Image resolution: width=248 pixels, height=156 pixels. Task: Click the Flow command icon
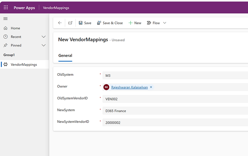[x=149, y=23]
